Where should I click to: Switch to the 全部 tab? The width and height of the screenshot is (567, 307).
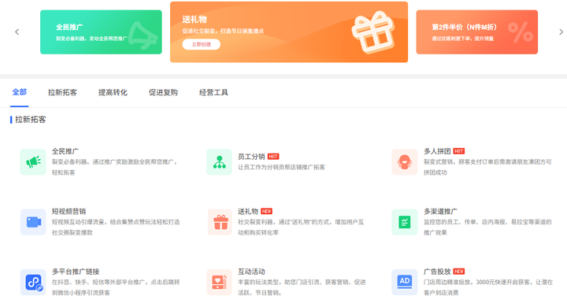click(20, 92)
